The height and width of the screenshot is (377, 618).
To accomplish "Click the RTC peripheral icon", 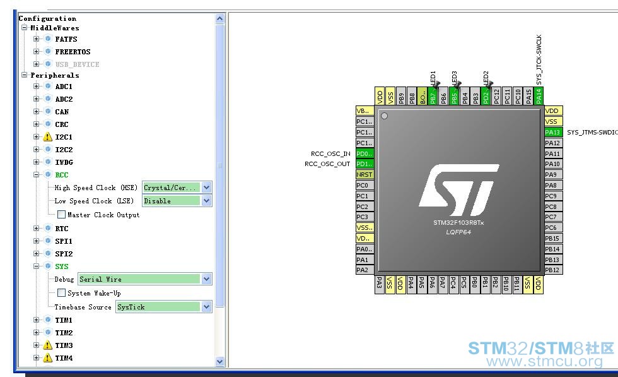I will pyautogui.click(x=48, y=228).
